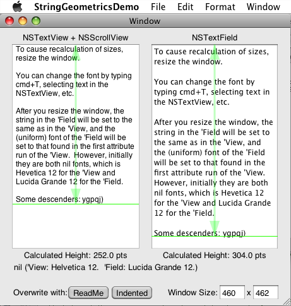
Task: Open the Apple menu
Action: [18, 6]
